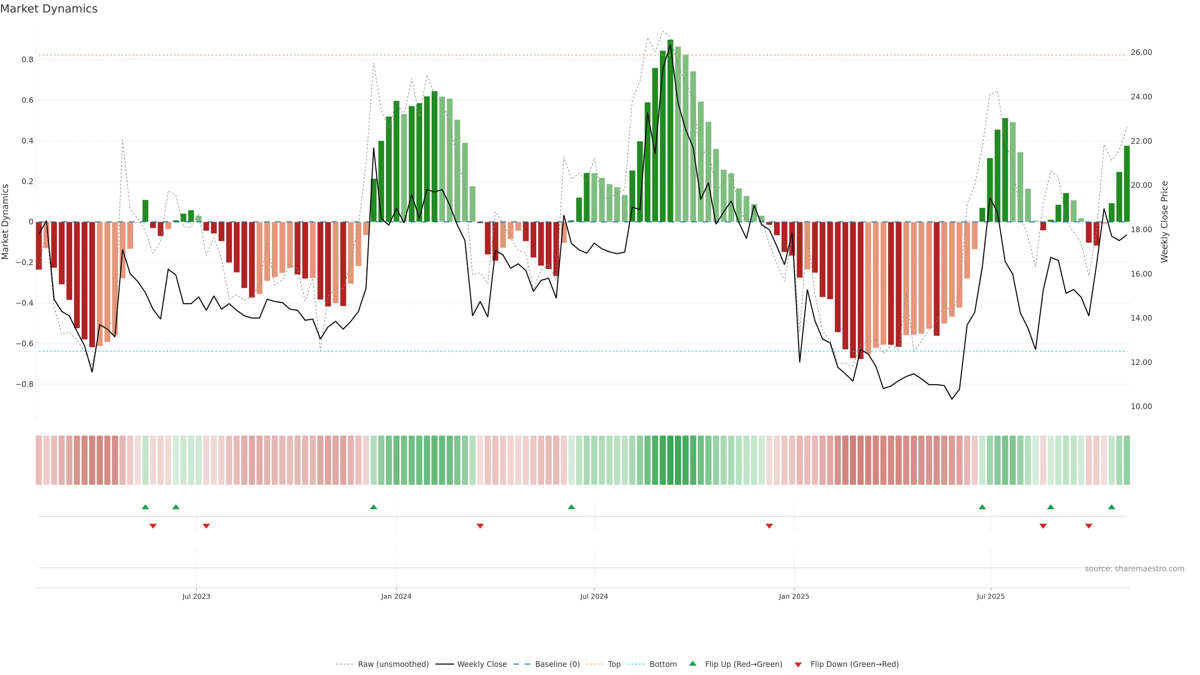Toggle Weekly Close legend entry
Image resolution: width=1200 pixels, height=675 pixels.
[x=482, y=664]
